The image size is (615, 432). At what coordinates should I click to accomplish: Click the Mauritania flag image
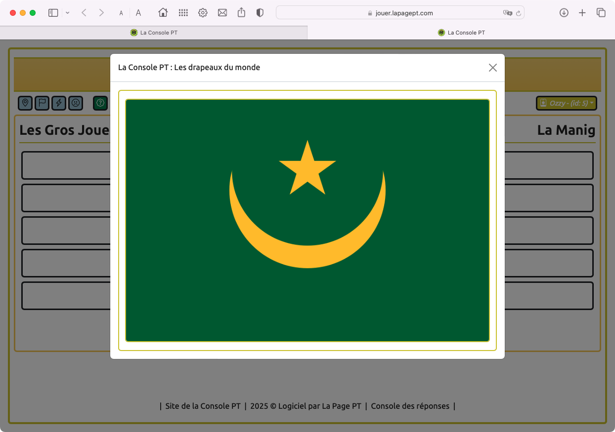point(307,220)
